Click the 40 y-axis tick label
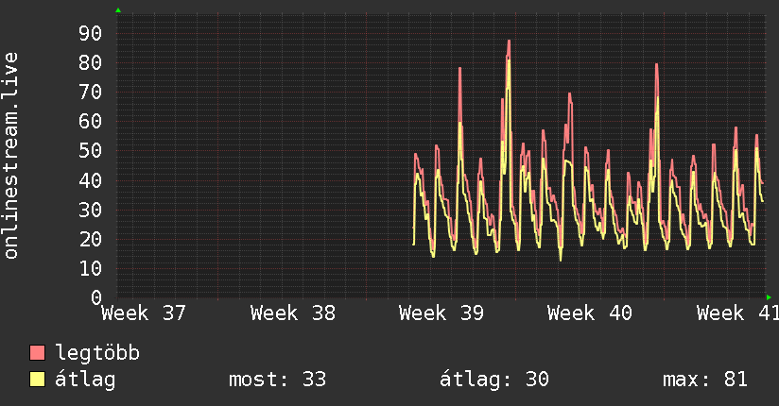 click(x=91, y=180)
